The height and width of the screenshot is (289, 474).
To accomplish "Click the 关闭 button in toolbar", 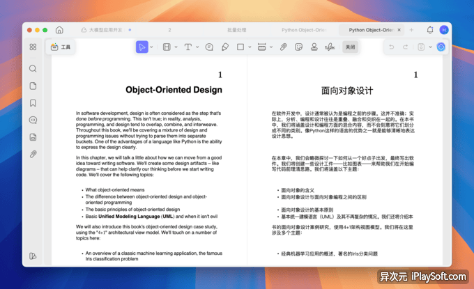I will click(x=351, y=47).
